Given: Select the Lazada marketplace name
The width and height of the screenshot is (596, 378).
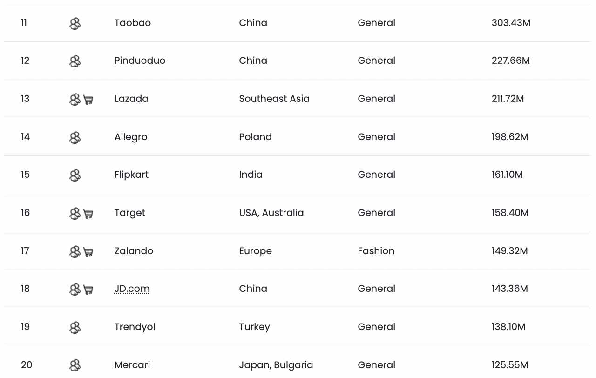Looking at the screenshot, I should 131,99.
